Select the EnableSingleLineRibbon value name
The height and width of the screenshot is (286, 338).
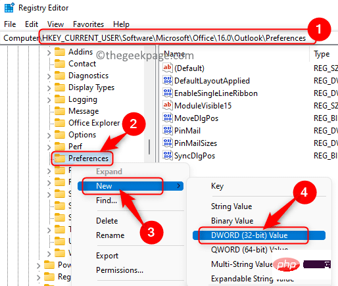click(x=216, y=93)
